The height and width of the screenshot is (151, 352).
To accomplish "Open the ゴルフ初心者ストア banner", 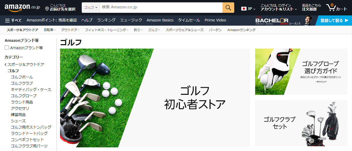I will click(x=155, y=98).
